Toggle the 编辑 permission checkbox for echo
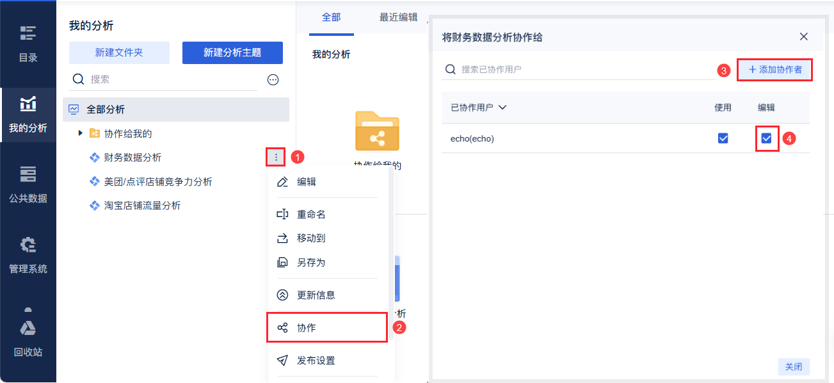The height and width of the screenshot is (383, 834). [x=766, y=138]
